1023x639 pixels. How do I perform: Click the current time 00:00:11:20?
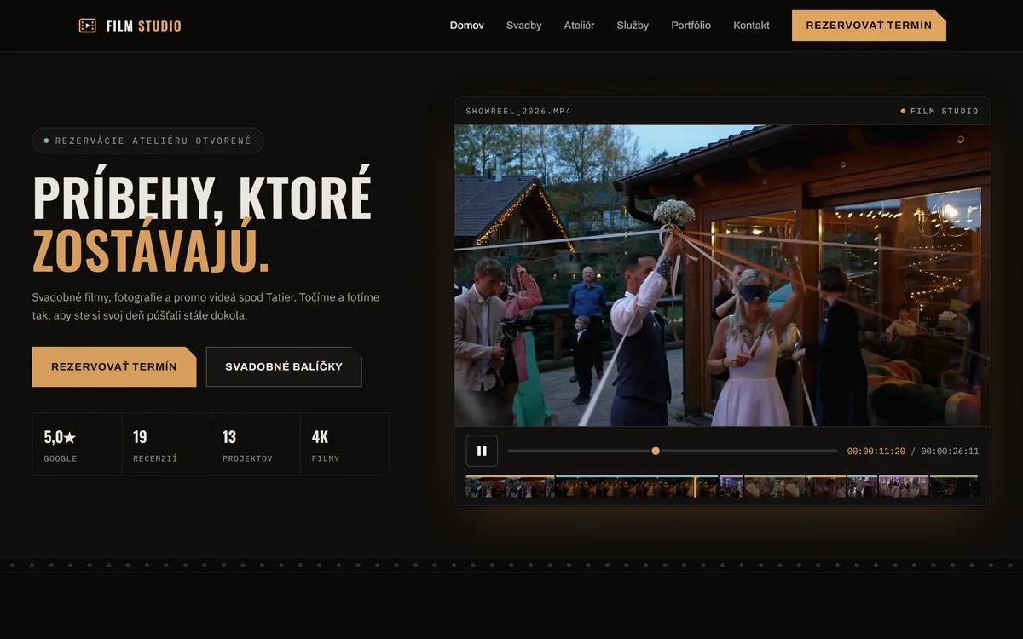click(x=876, y=452)
